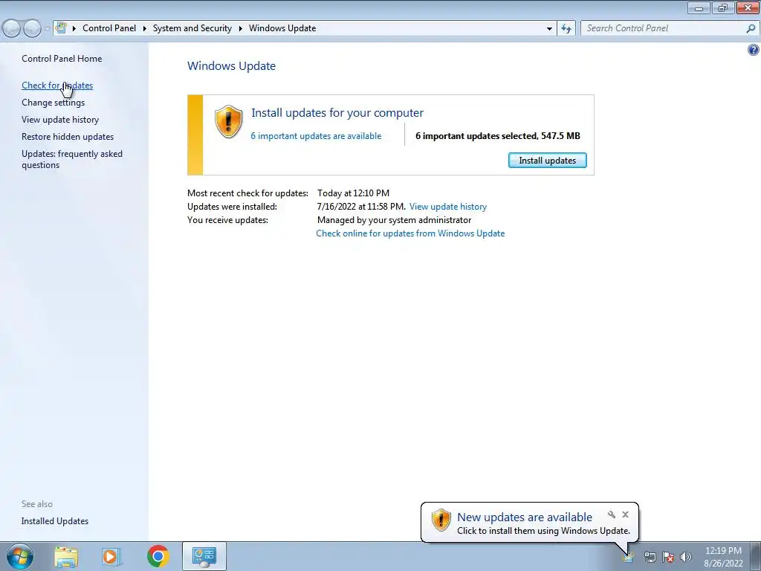Click View update history next to install date
The image size is (761, 571).
click(x=448, y=207)
